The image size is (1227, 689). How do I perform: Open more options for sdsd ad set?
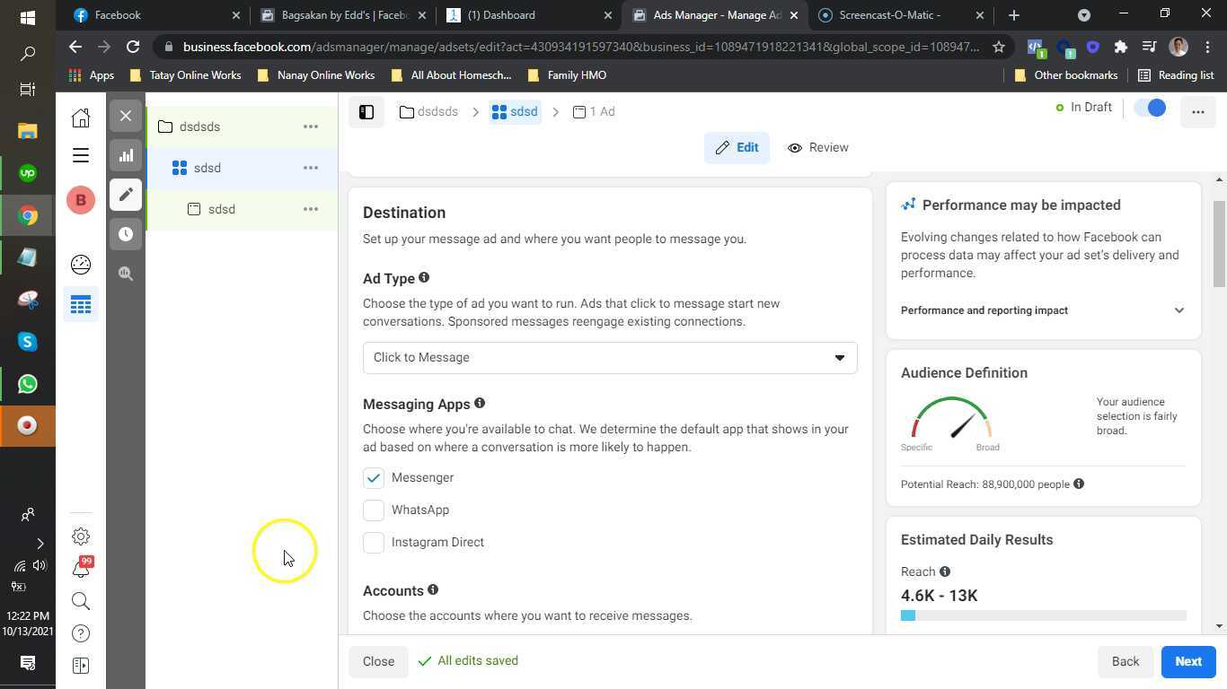[x=311, y=168]
